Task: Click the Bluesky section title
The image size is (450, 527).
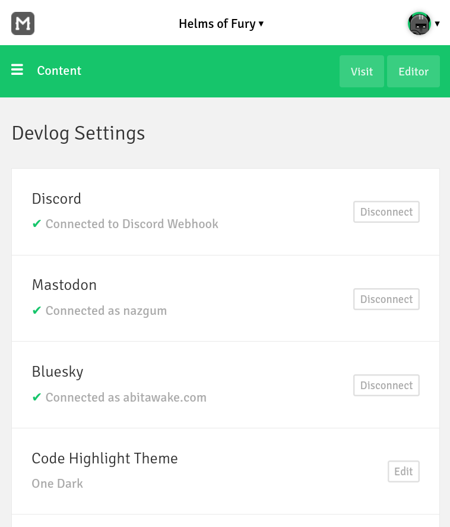Action: 58,372
